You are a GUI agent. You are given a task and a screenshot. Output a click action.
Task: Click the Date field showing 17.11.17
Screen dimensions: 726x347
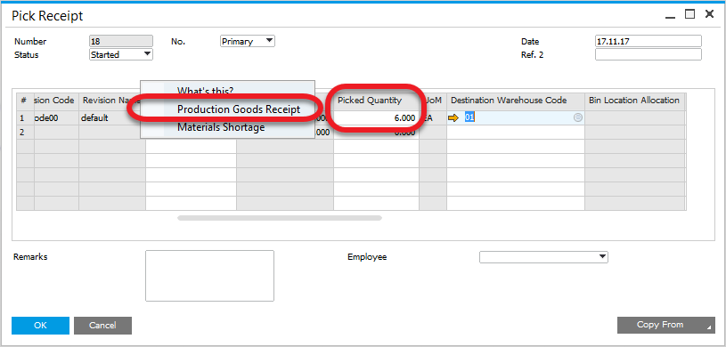coord(649,41)
